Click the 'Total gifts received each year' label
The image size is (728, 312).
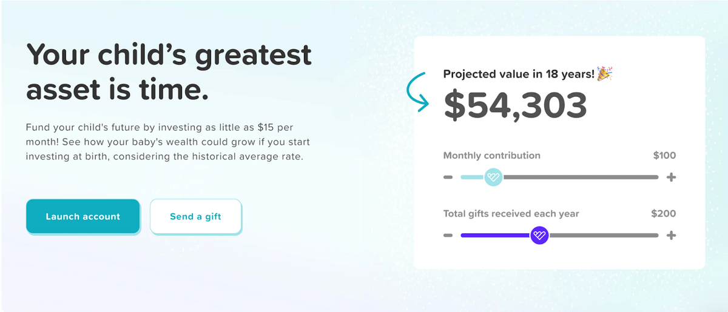click(511, 214)
